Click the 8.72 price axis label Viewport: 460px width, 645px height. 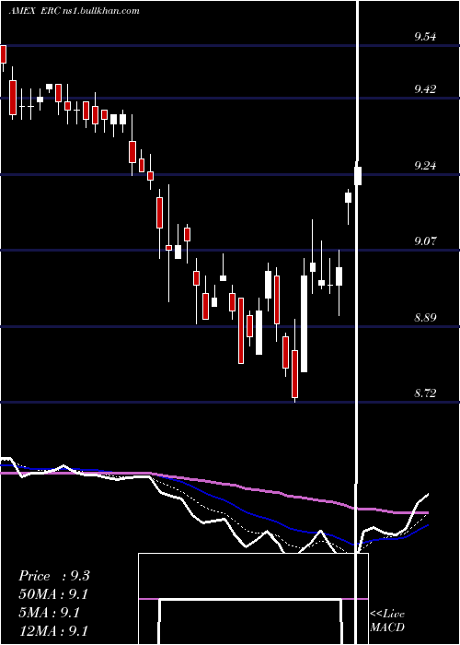pyautogui.click(x=425, y=393)
